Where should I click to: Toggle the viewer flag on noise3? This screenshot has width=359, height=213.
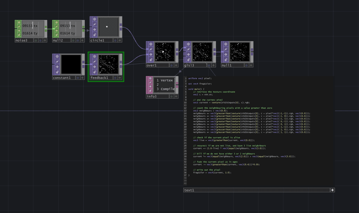[x=19, y=22]
